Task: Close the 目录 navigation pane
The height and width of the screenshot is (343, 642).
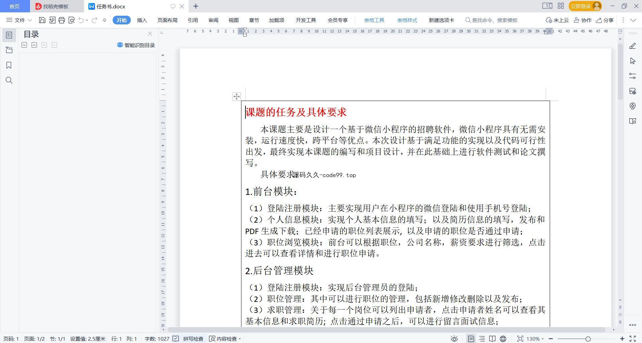Action: [150, 34]
